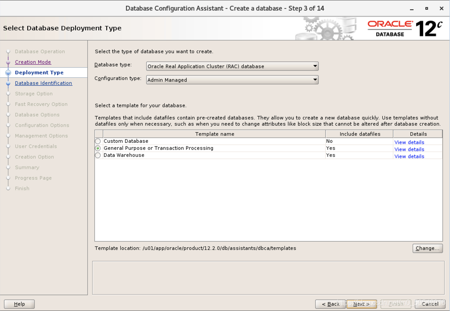Click the Help button

19,304
